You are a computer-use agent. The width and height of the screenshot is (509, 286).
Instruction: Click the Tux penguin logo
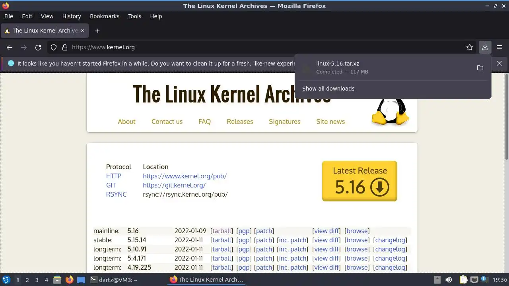click(x=390, y=112)
